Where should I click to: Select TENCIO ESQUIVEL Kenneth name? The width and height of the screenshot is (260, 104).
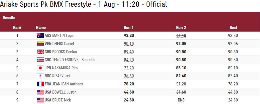[x=73, y=59]
